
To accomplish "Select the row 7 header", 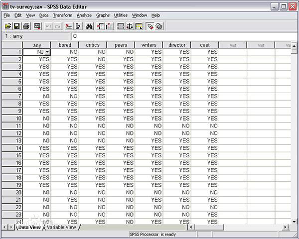I will click(x=12, y=96).
